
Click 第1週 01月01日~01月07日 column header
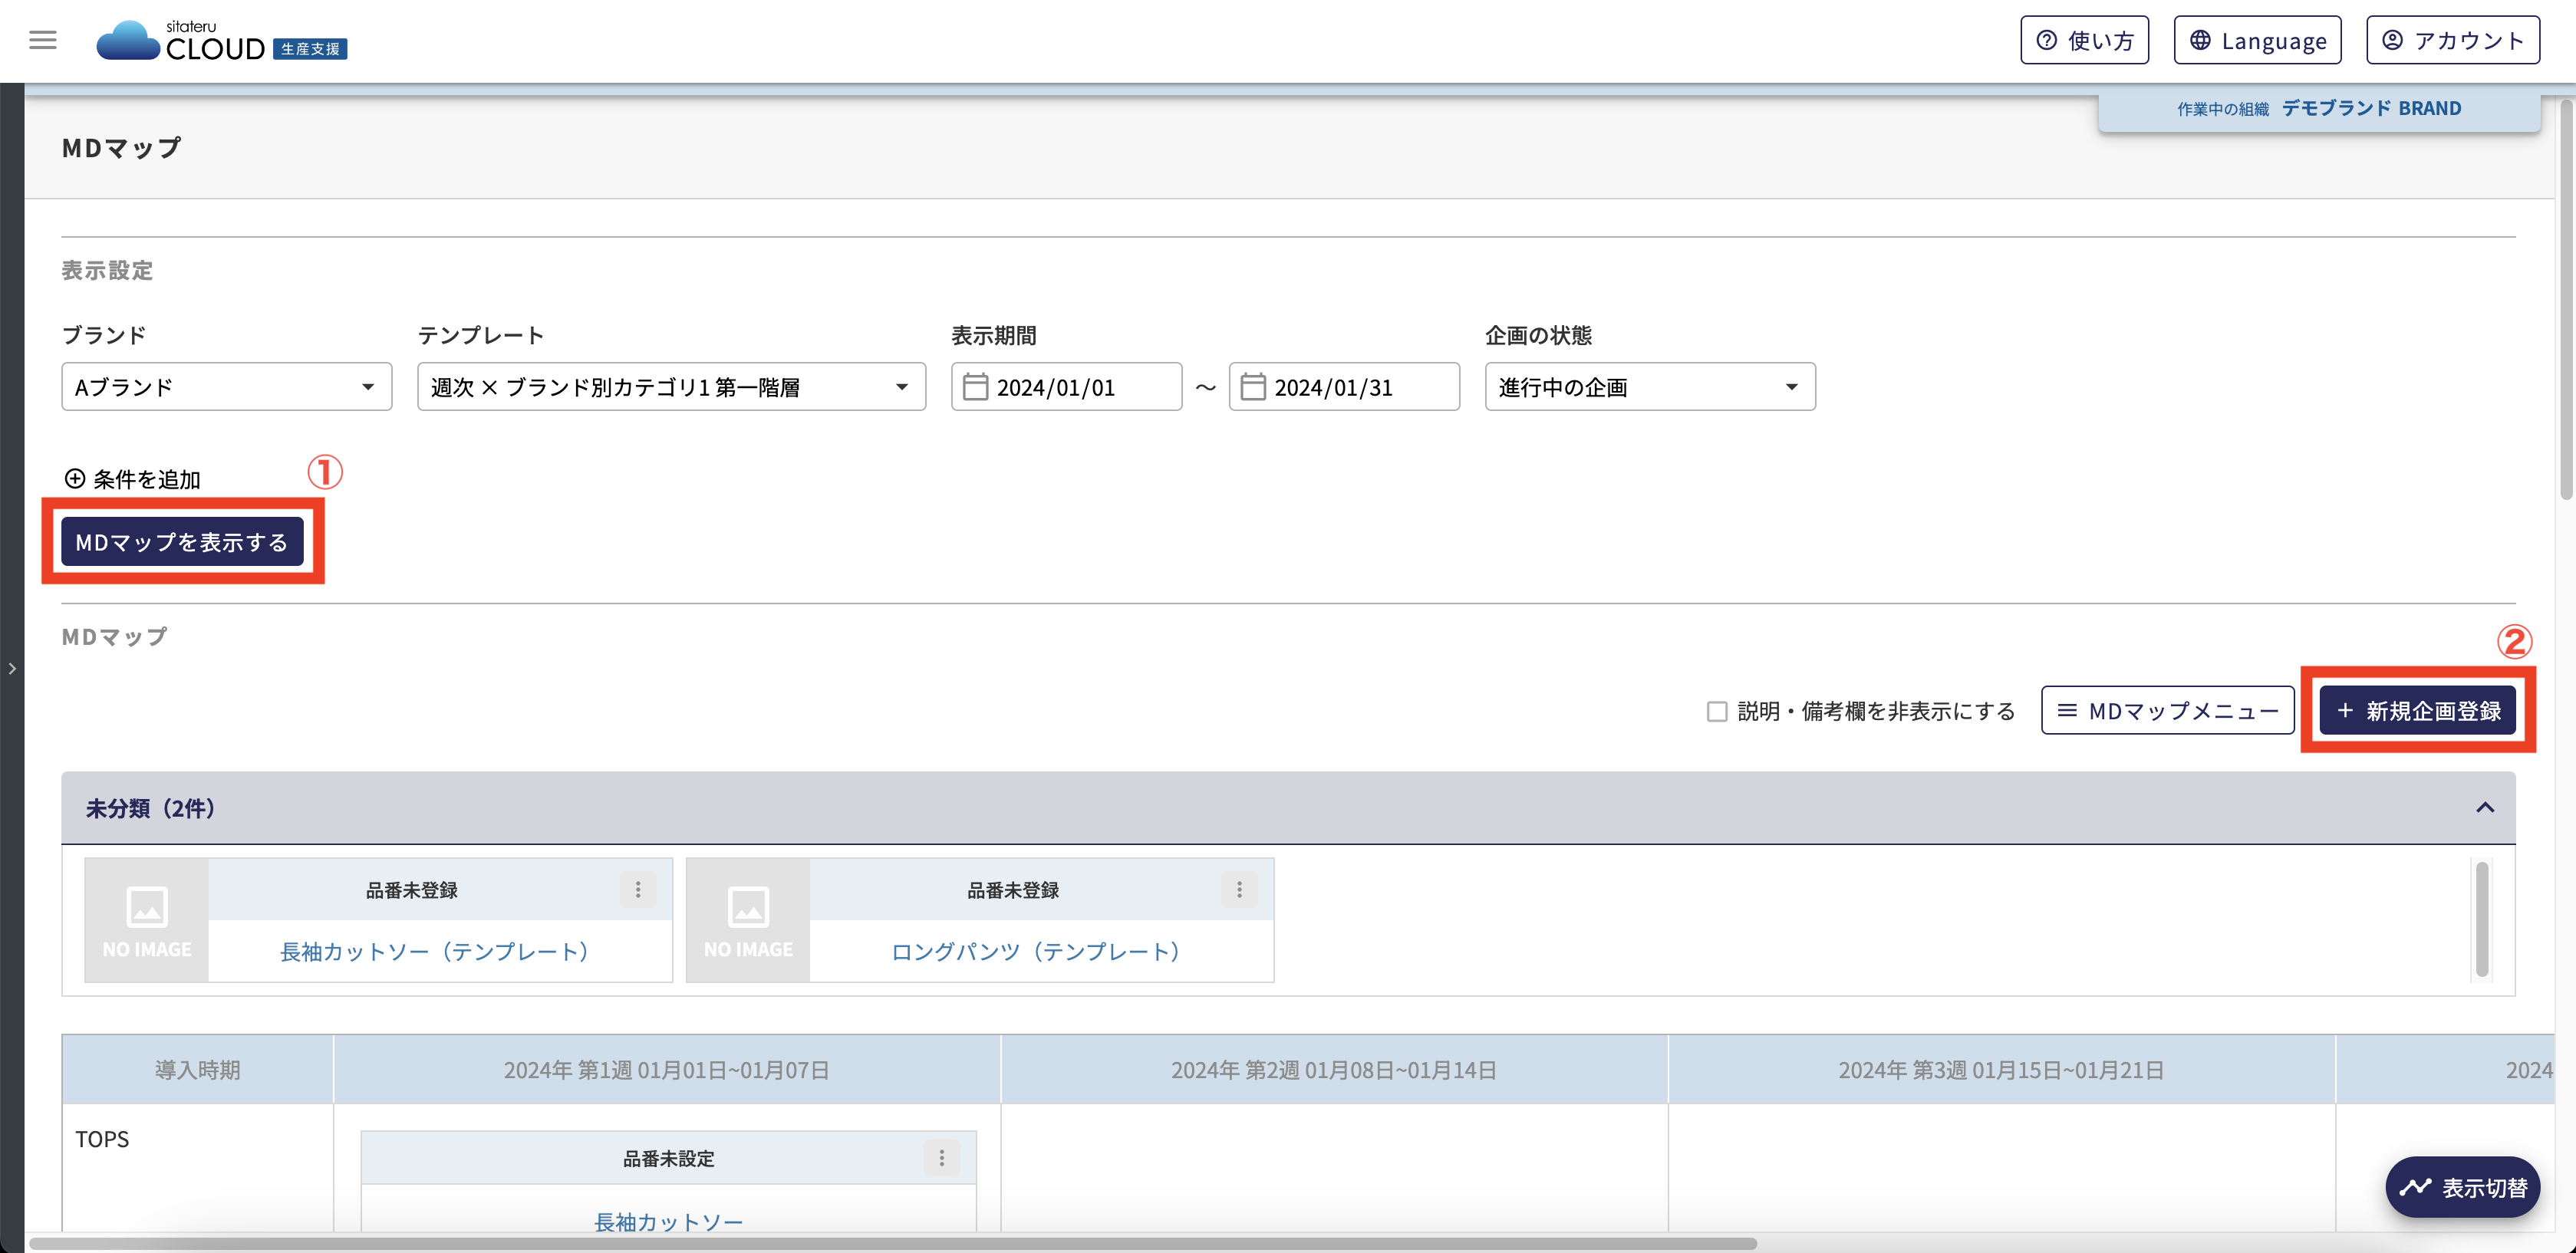point(667,1070)
